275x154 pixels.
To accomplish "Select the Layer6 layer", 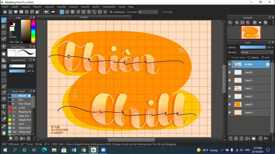I will coord(249,72).
